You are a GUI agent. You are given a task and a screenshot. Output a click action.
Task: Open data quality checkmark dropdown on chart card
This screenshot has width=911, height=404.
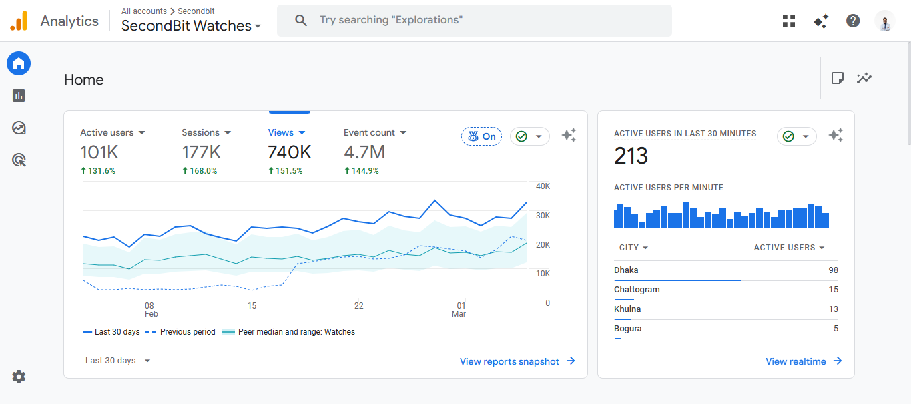pos(530,136)
